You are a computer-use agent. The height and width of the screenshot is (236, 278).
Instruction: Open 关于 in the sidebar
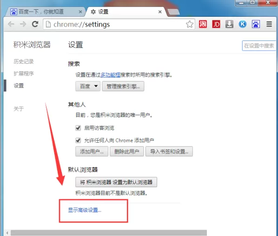pos(19,108)
